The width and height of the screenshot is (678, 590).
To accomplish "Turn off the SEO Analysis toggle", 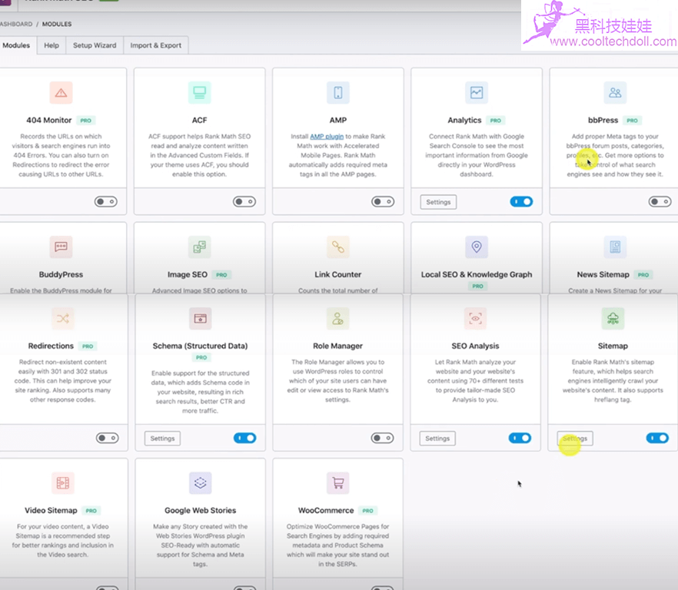I will tap(520, 438).
